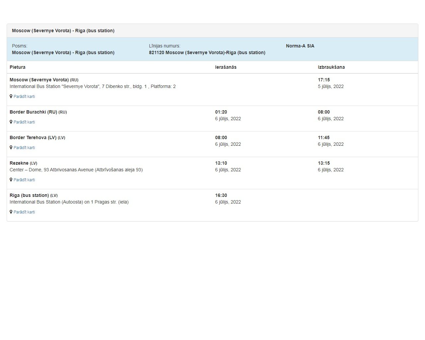Click the operator name 'Norma-A SIA'
425x340 pixels.
[300, 46]
